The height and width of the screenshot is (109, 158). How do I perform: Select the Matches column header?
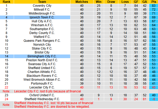click(x=82, y=2)
